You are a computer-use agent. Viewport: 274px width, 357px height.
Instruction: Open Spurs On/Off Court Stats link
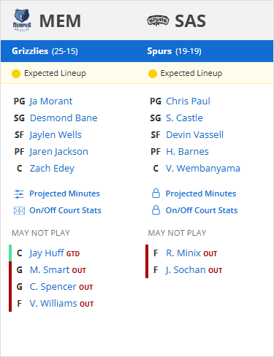(x=202, y=210)
